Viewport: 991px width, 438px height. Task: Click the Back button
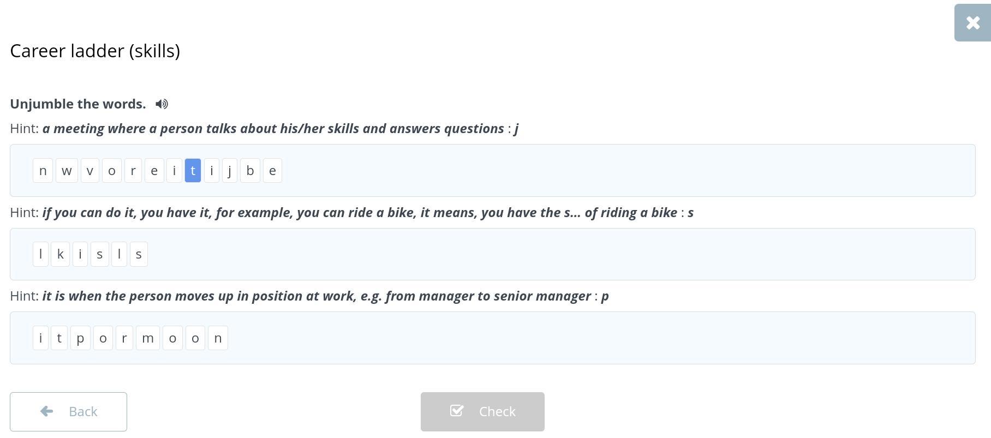[x=68, y=412]
